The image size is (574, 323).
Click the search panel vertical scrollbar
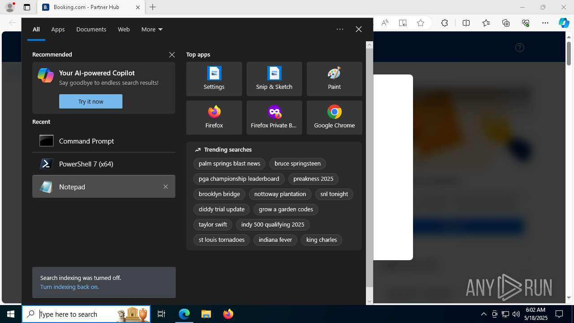pos(370,168)
